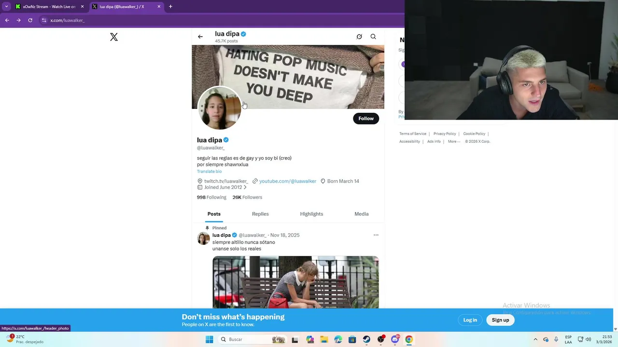Select the Posts tab
Image resolution: width=618 pixels, height=347 pixels.
coord(214,214)
